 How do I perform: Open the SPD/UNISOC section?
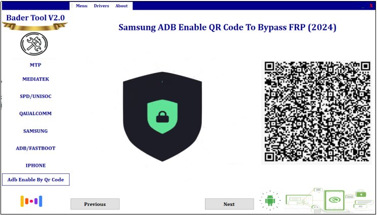pyautogui.click(x=36, y=96)
